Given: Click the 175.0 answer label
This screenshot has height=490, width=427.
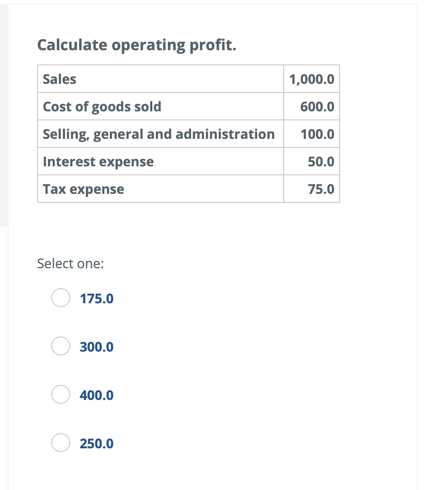Looking at the screenshot, I should [x=96, y=298].
